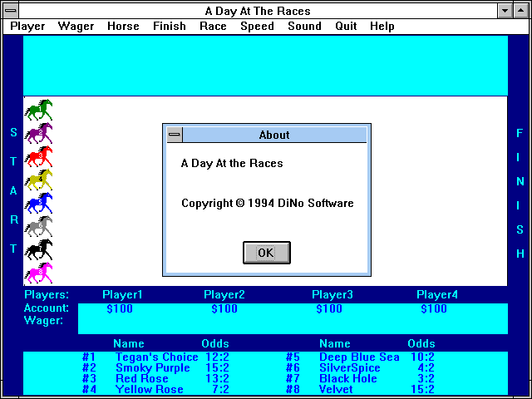This screenshot has width=532, height=399.
Task: Open the Sound menu
Action: (x=304, y=27)
